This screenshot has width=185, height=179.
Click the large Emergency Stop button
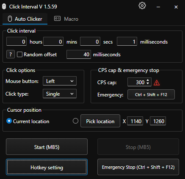click(x=138, y=167)
